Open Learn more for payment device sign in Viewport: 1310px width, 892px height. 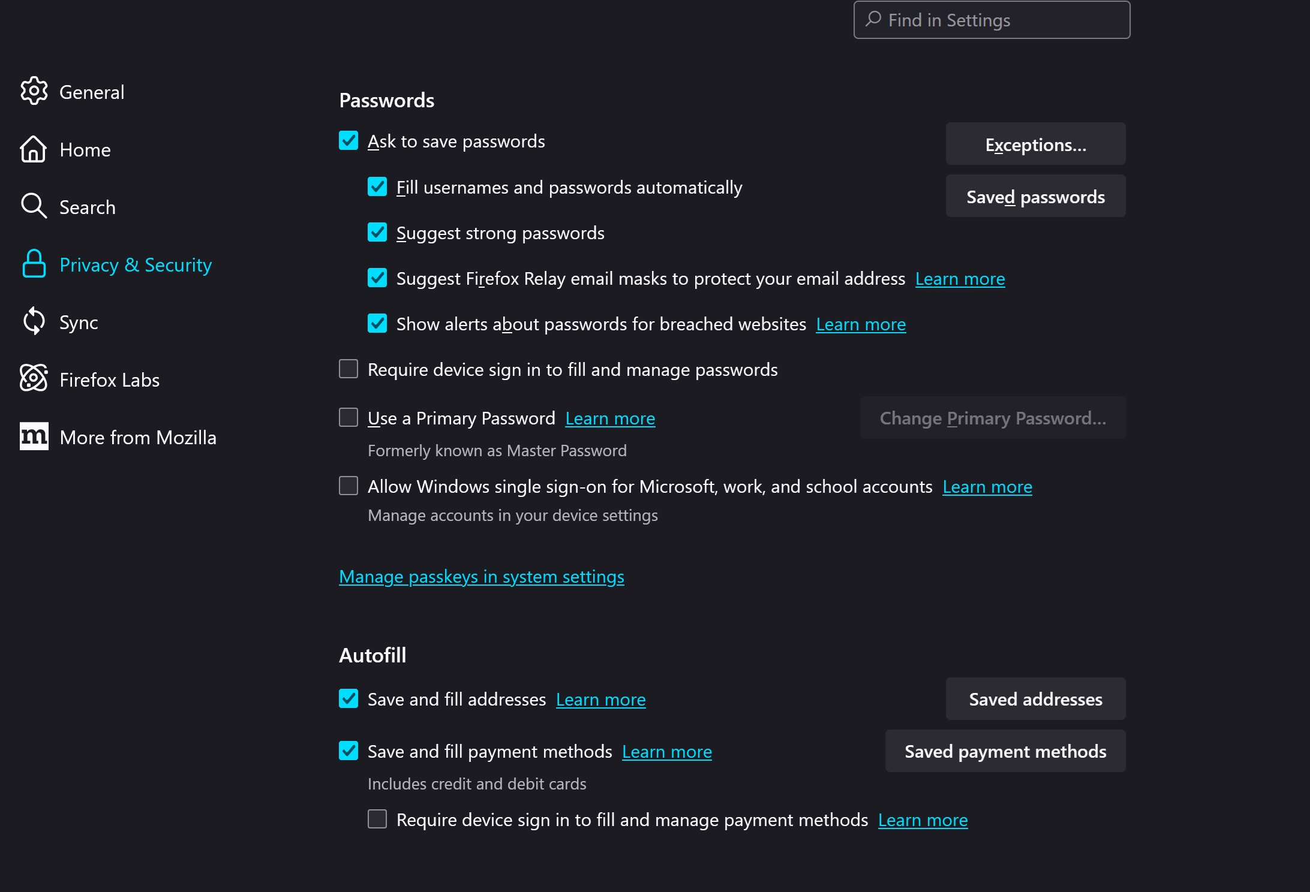coord(923,820)
